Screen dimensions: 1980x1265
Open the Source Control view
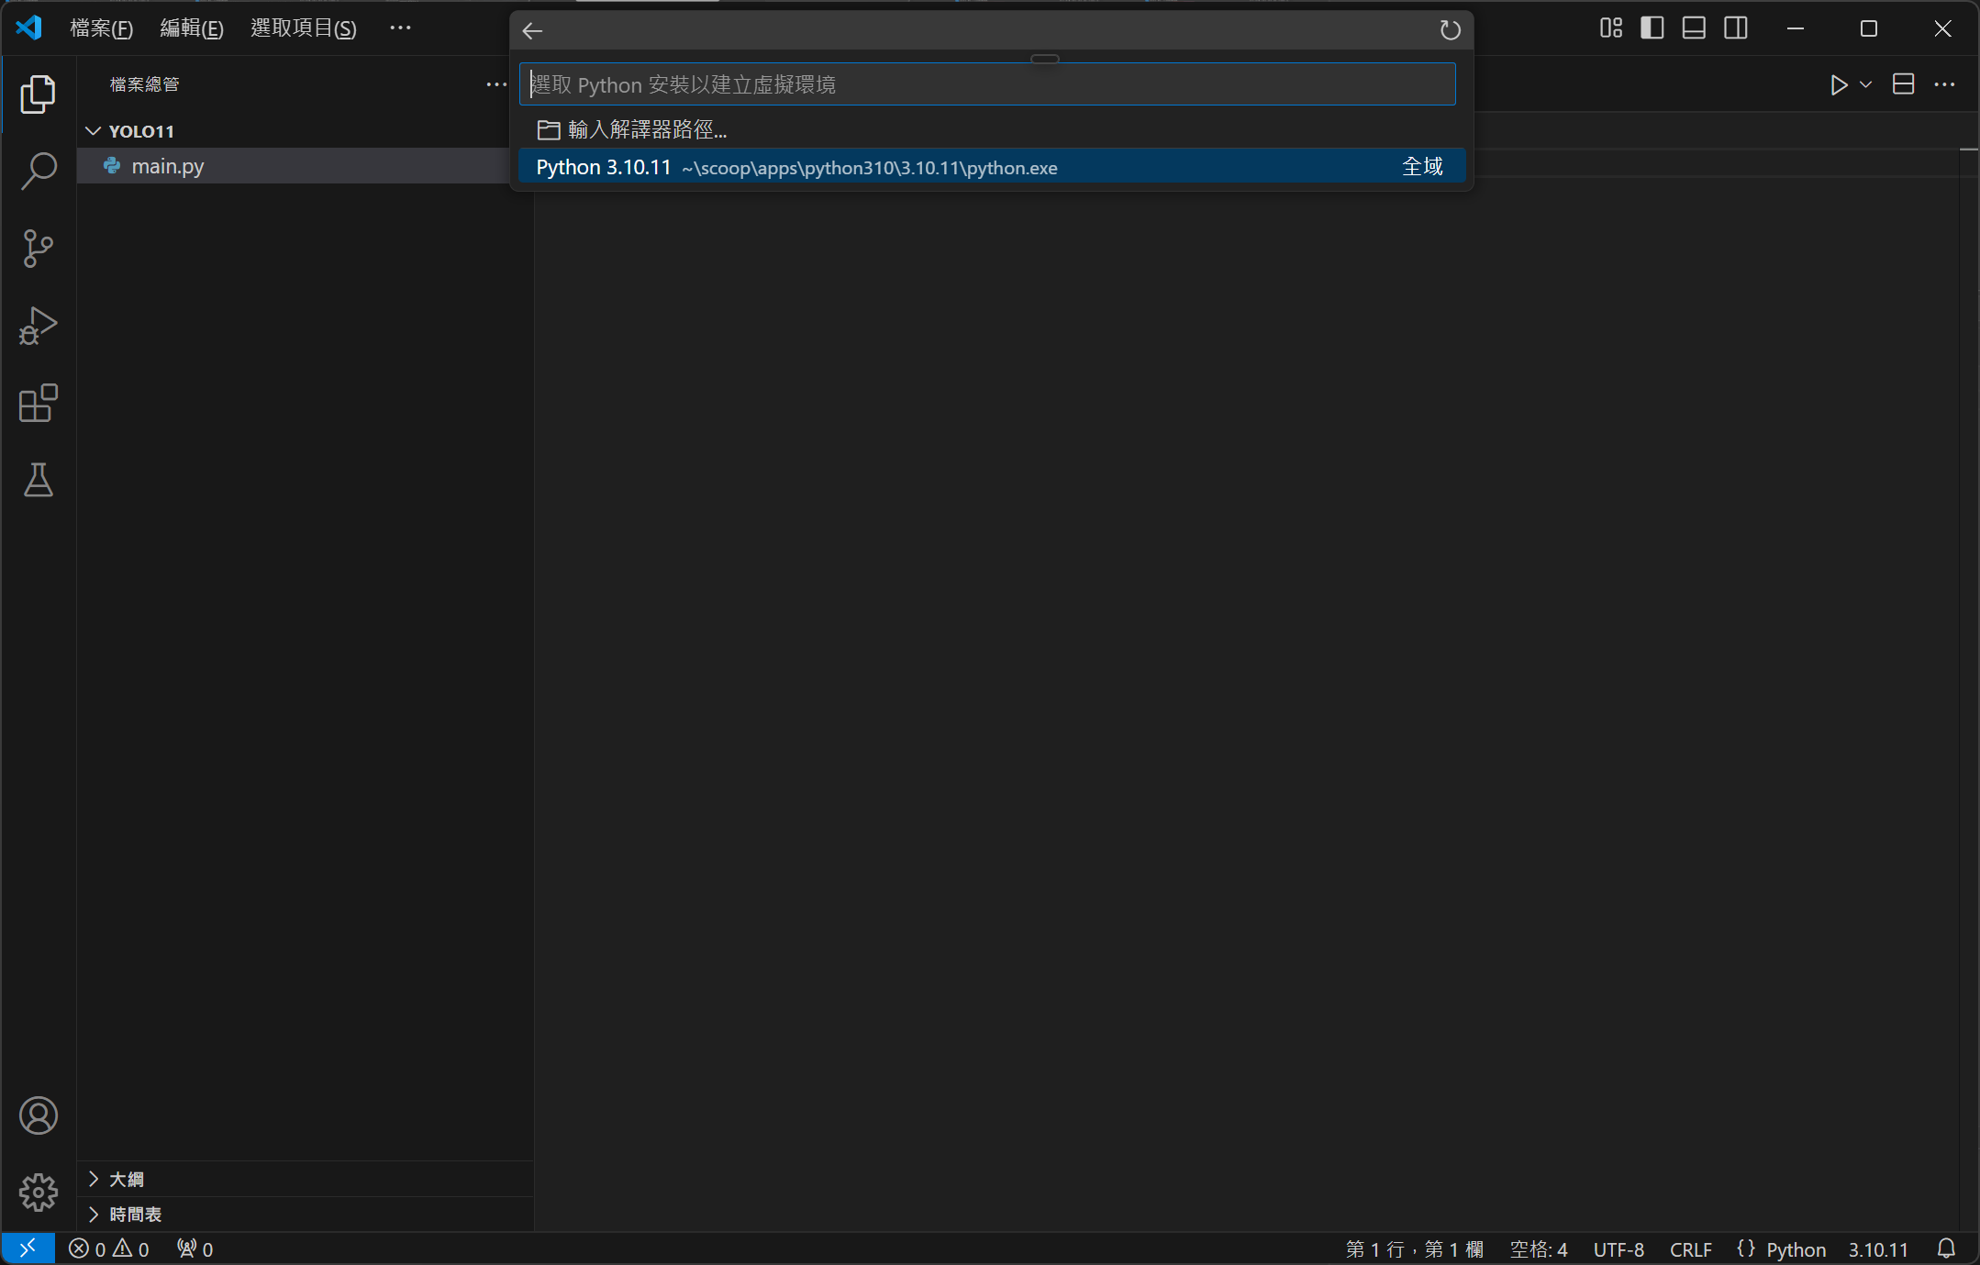click(38, 249)
